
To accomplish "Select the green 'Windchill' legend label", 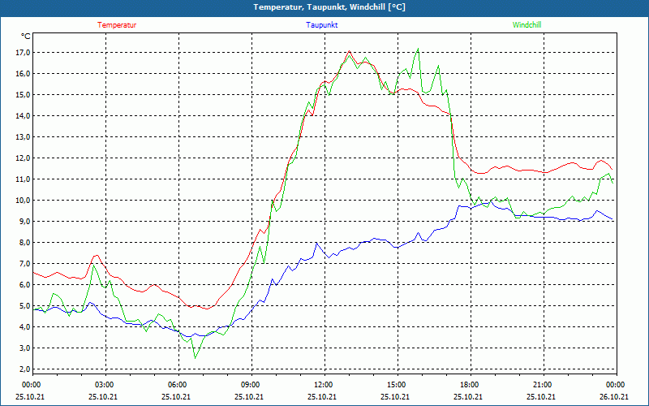I will 527,25.
